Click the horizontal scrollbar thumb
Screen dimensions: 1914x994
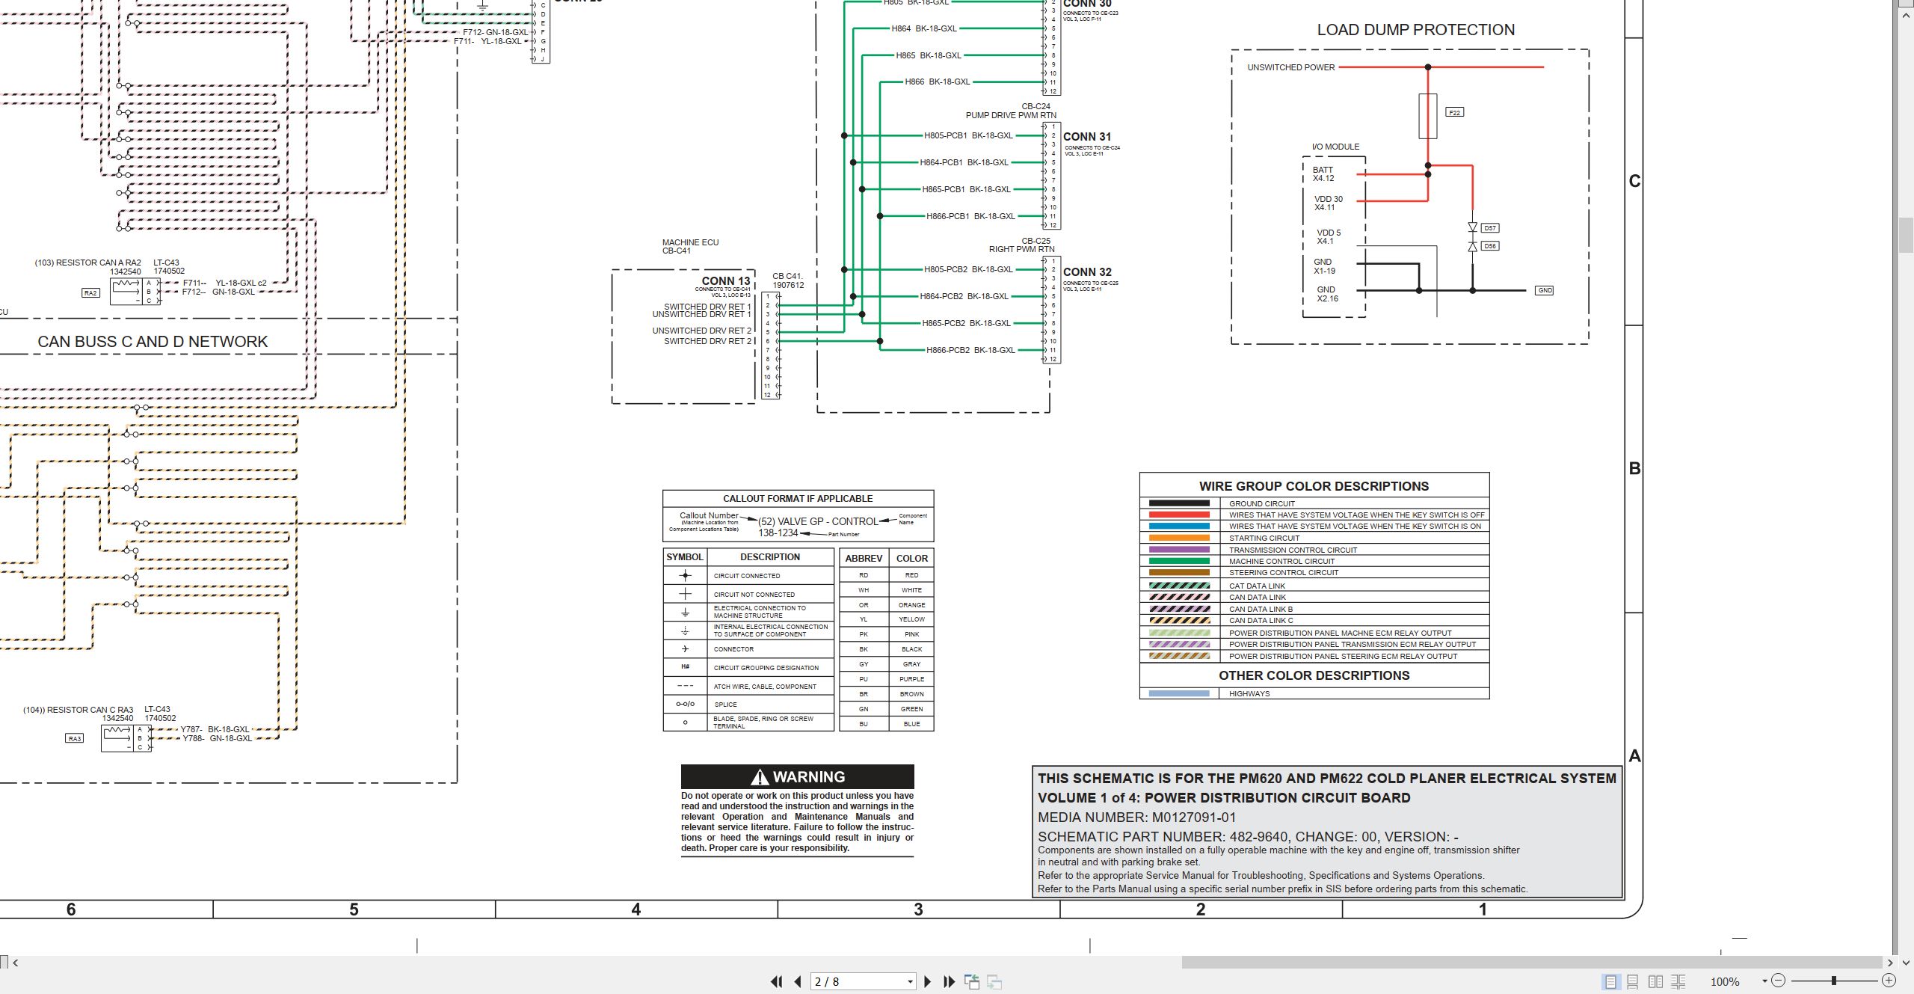pyautogui.click(x=1531, y=963)
